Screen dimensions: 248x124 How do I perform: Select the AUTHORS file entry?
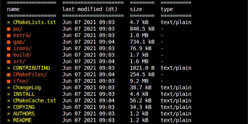point(24,113)
